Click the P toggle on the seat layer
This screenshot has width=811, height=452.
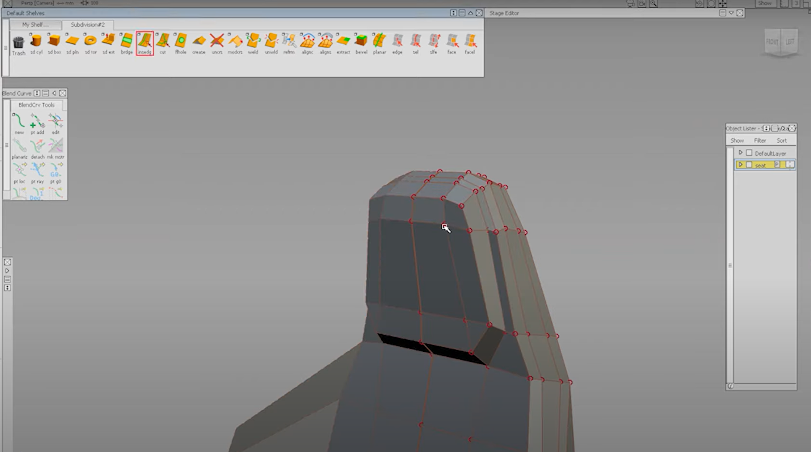point(777,165)
